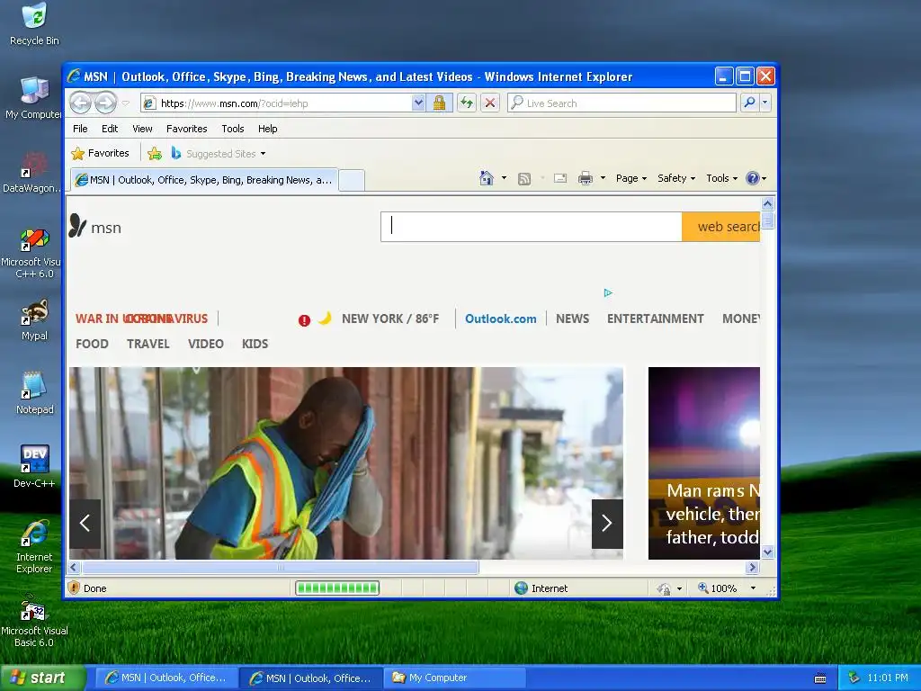Open the zoom level 100% control
Screen dimensions: 921x691
pyautogui.click(x=717, y=588)
